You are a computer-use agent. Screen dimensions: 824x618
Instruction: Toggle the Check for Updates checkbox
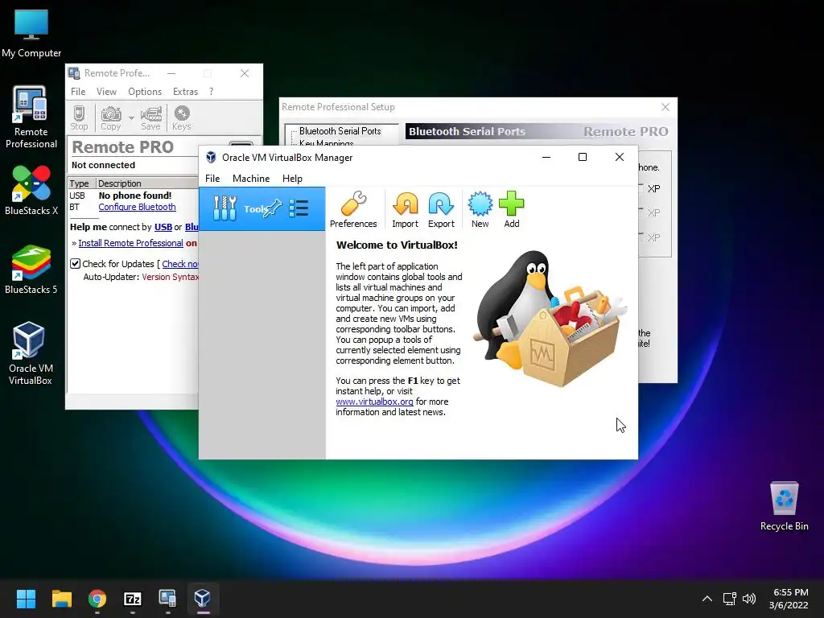pos(75,264)
